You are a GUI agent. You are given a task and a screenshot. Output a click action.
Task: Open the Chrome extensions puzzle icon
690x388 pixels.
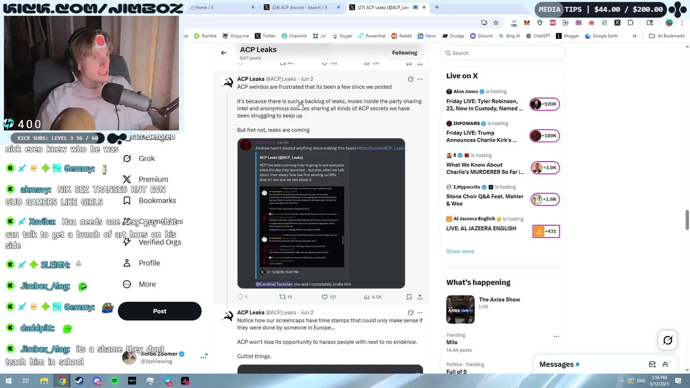[630, 23]
